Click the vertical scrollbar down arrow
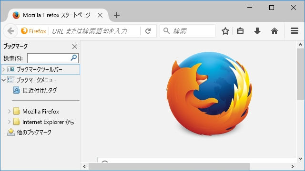The width and height of the screenshot is (305, 171). click(x=301, y=159)
